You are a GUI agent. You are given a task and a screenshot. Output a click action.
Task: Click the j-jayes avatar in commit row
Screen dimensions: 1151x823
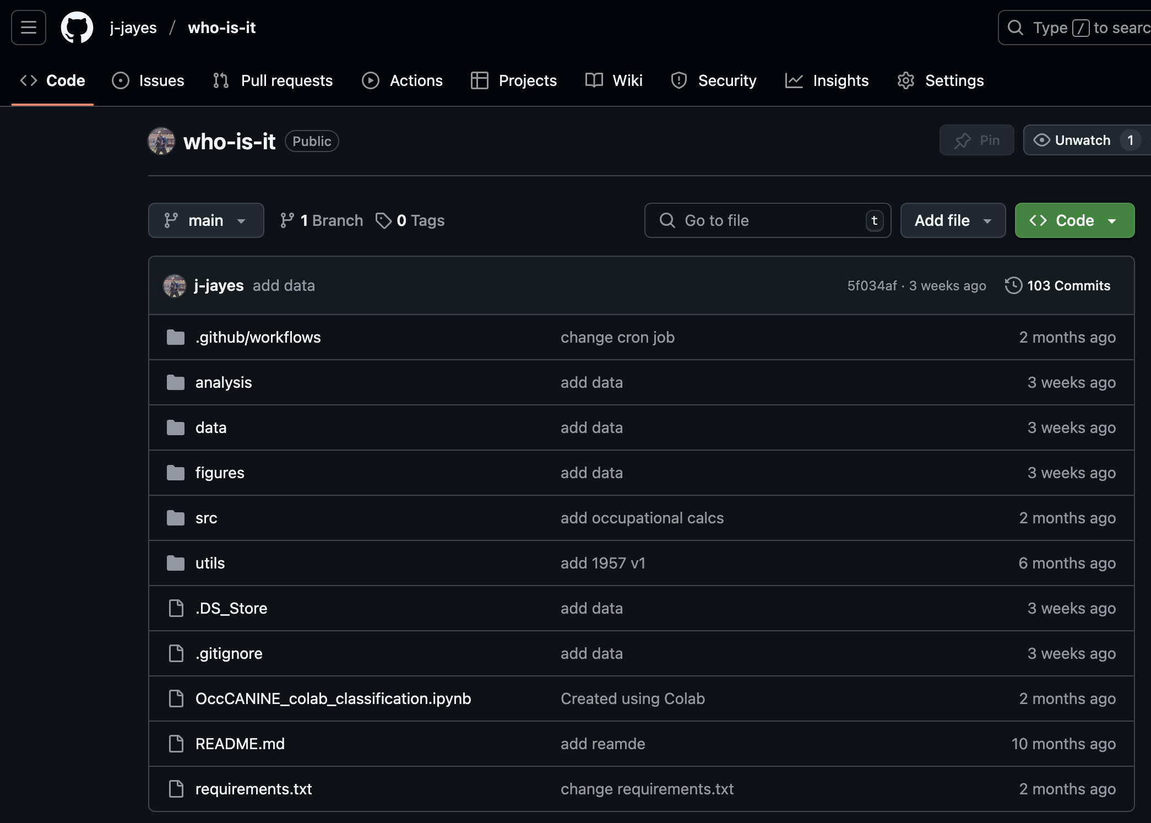[175, 285]
